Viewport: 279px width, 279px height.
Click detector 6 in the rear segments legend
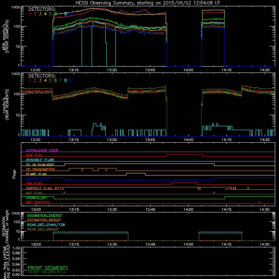(55, 81)
